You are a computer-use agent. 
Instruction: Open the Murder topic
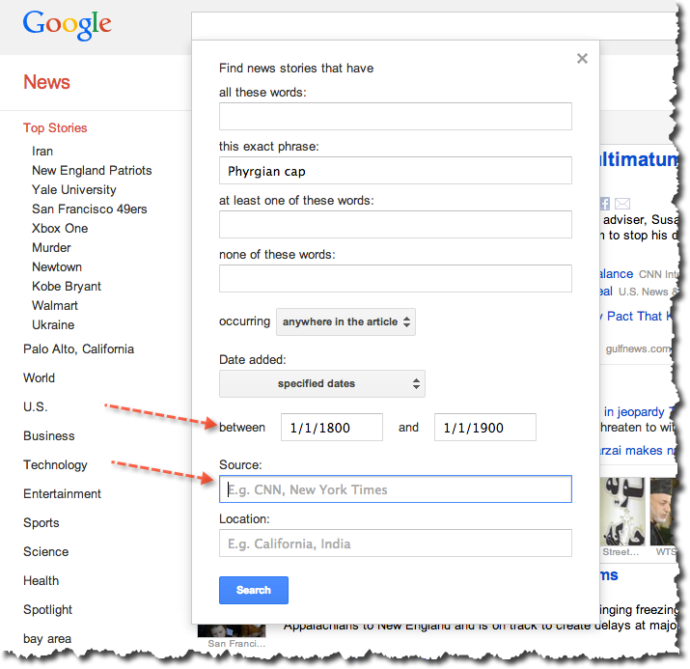51,248
